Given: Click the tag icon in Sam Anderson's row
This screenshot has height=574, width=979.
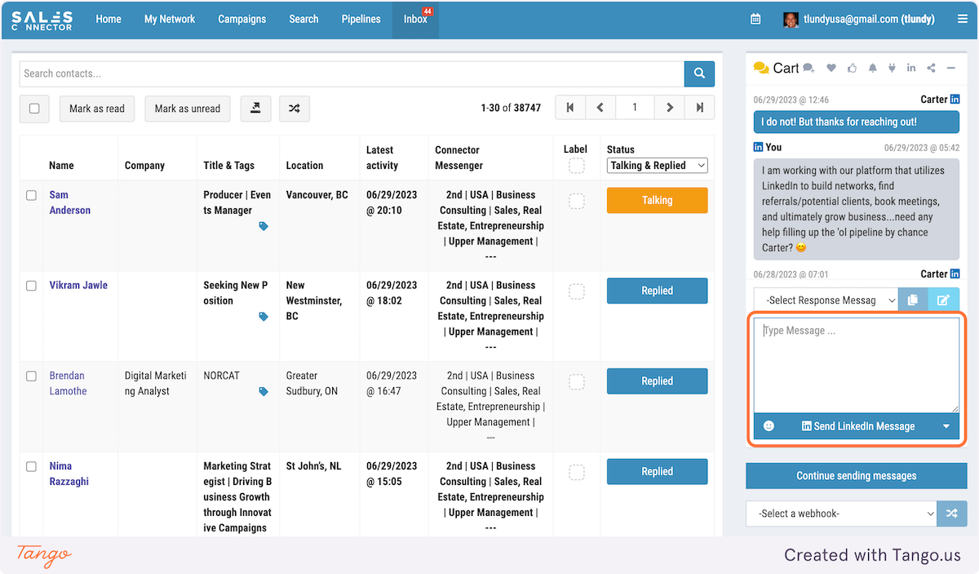Looking at the screenshot, I should [264, 226].
